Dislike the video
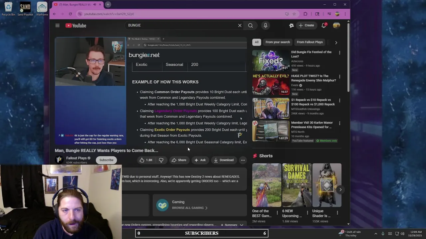This screenshot has width=426, height=239. 161,160
